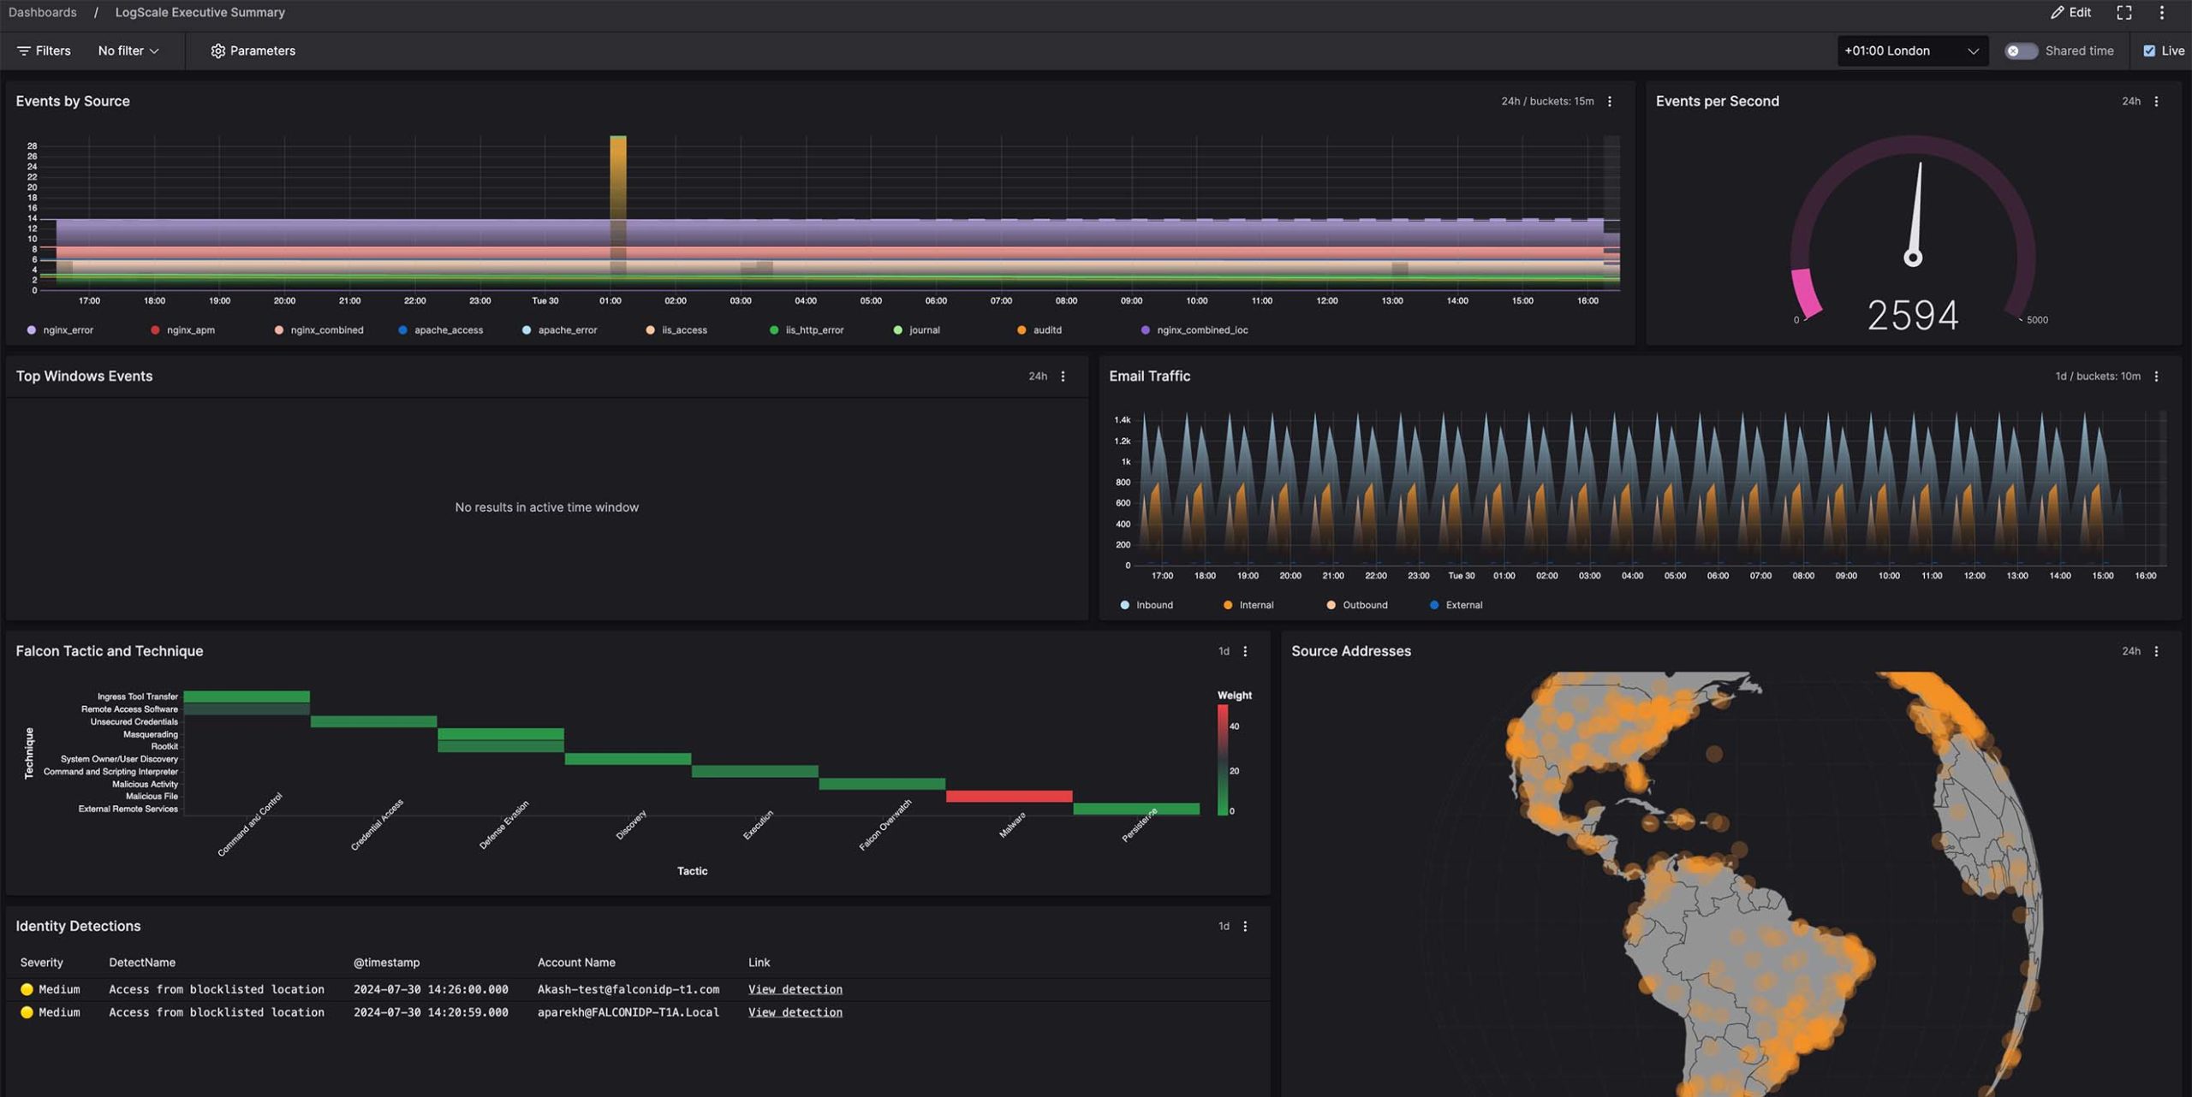Image resolution: width=2192 pixels, height=1097 pixels.
Task: Expand the No filter dropdown
Action: coord(128,50)
